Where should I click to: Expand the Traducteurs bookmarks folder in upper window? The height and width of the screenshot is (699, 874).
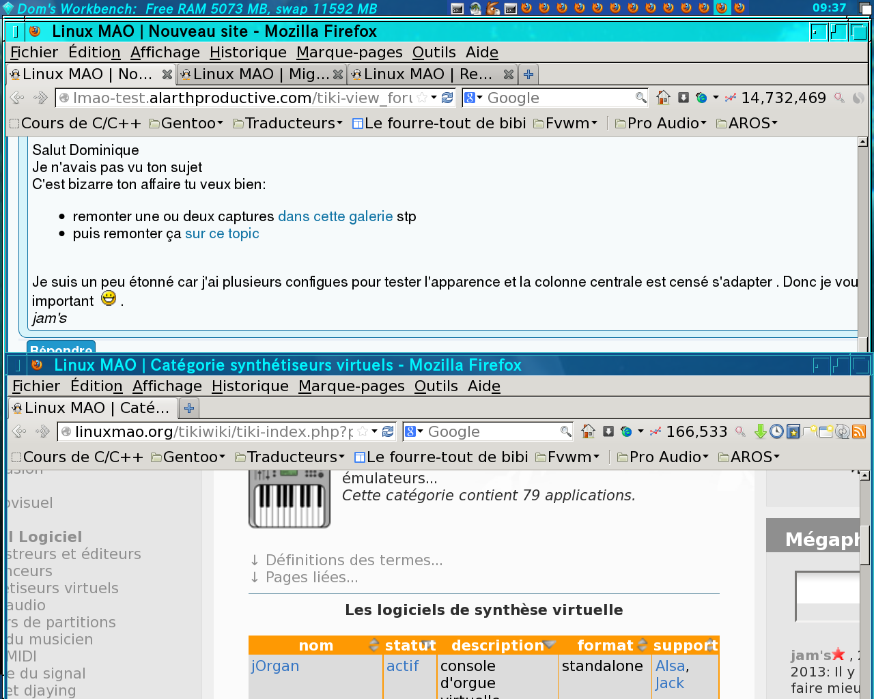[288, 124]
